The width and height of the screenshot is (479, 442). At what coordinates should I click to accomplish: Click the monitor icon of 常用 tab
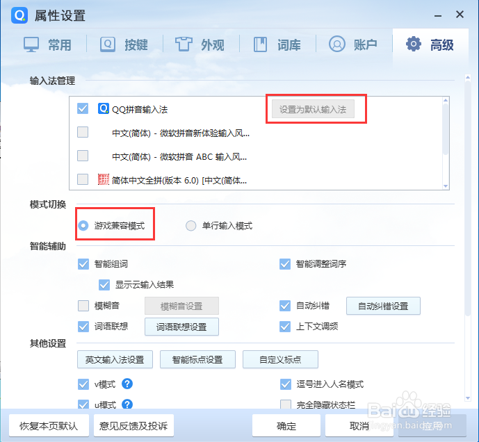[x=31, y=44]
